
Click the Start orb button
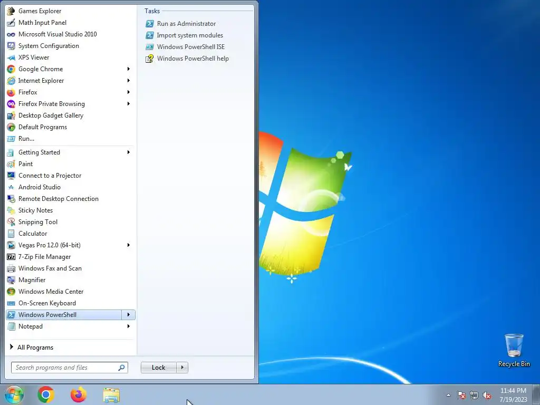(x=14, y=395)
